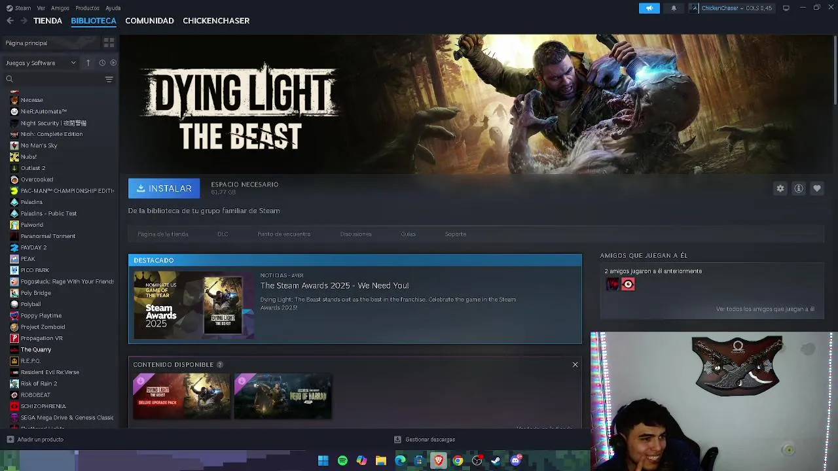Open Windows Start menu
Screen dimensions: 838x471
pos(323,461)
